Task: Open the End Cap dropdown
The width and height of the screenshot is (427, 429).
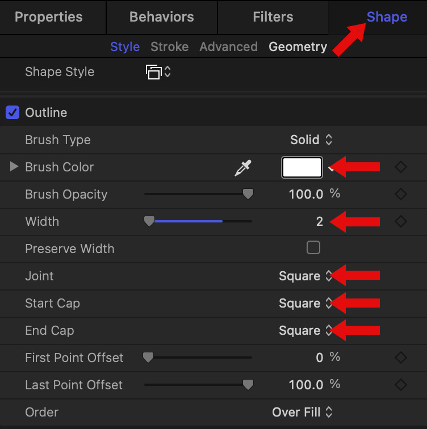Action: tap(305, 331)
